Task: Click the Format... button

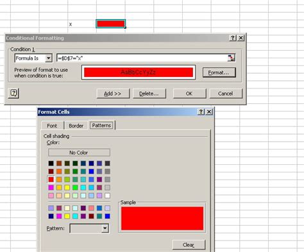Action: point(219,72)
